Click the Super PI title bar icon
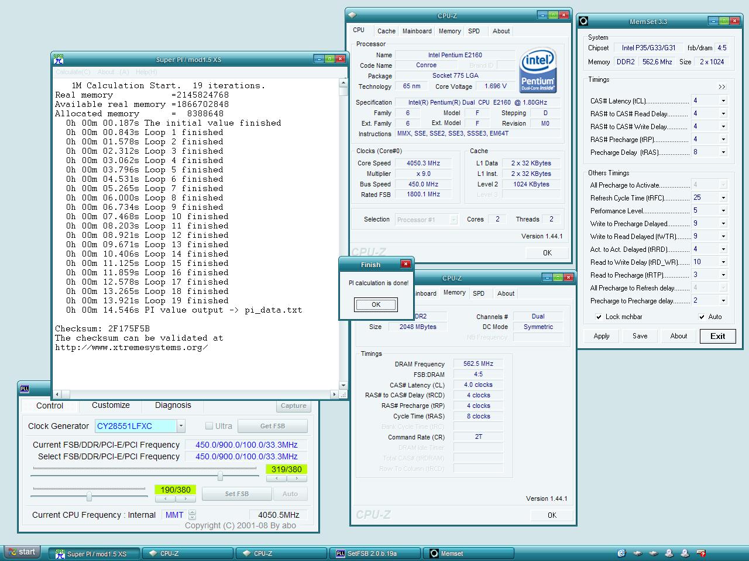Screen dimensions: 749x561 59,59
